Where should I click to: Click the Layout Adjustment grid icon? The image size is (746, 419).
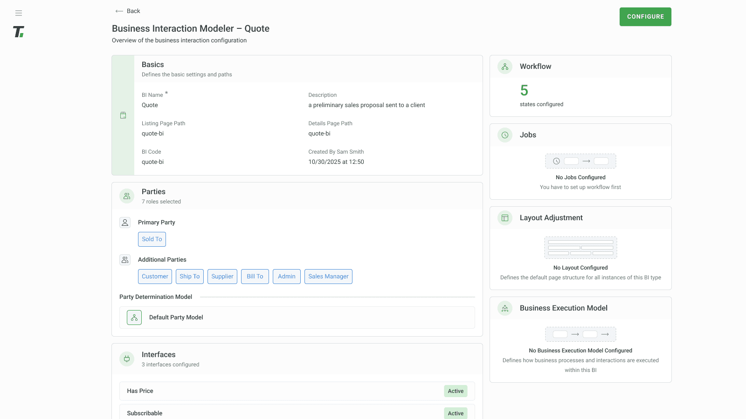pyautogui.click(x=504, y=218)
